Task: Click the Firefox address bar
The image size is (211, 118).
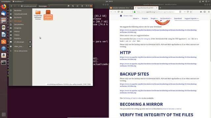Action: tap(155, 12)
